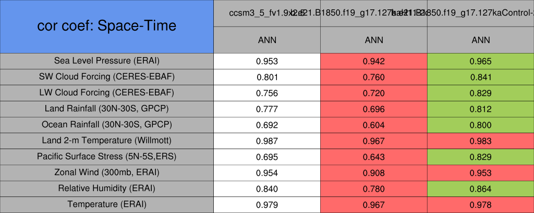534x213 pixels.
Task: Select the red 0.983 Land Temperature cell
Action: point(480,141)
